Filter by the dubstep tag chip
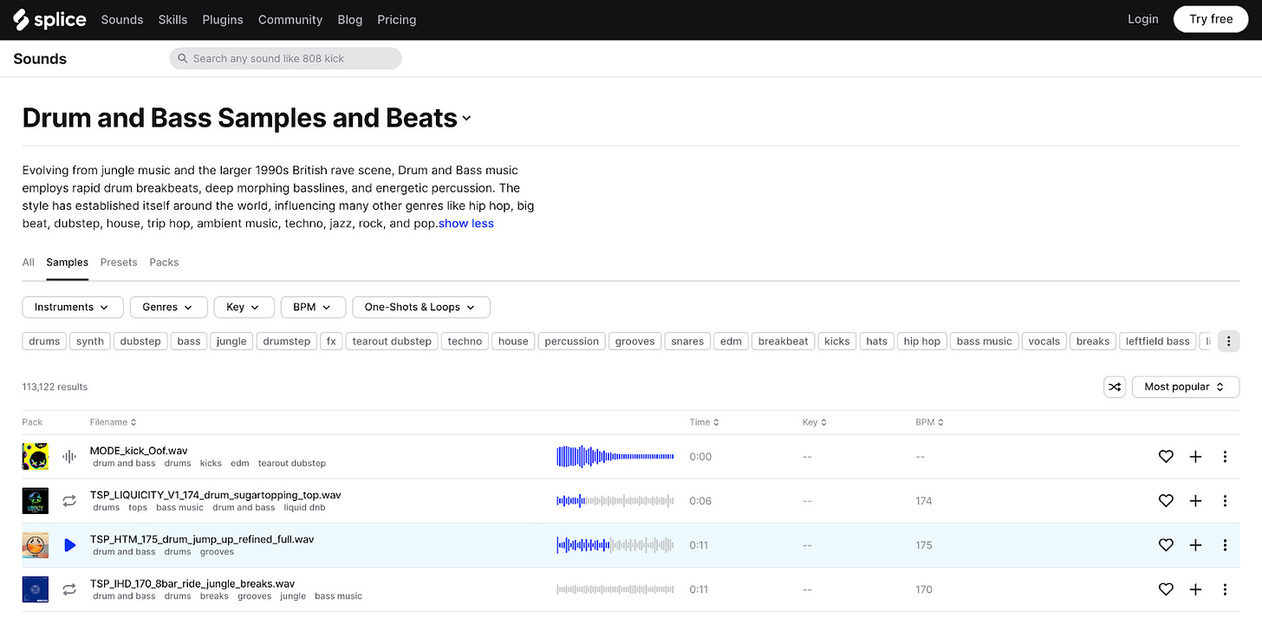The image size is (1262, 618). (x=140, y=342)
